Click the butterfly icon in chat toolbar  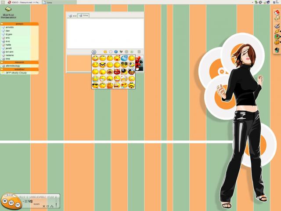pos(121,52)
